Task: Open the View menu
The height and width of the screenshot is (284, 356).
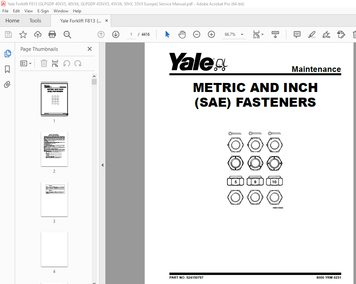Action: (x=28, y=11)
